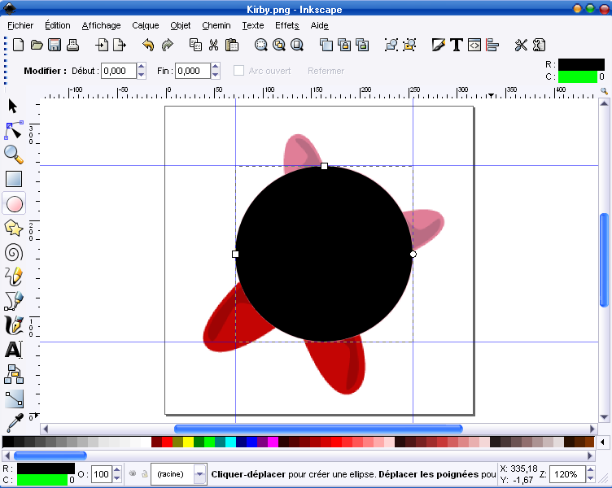Open Fill and Stroke dialog icon
The width and height of the screenshot is (612, 488).
pos(439,45)
